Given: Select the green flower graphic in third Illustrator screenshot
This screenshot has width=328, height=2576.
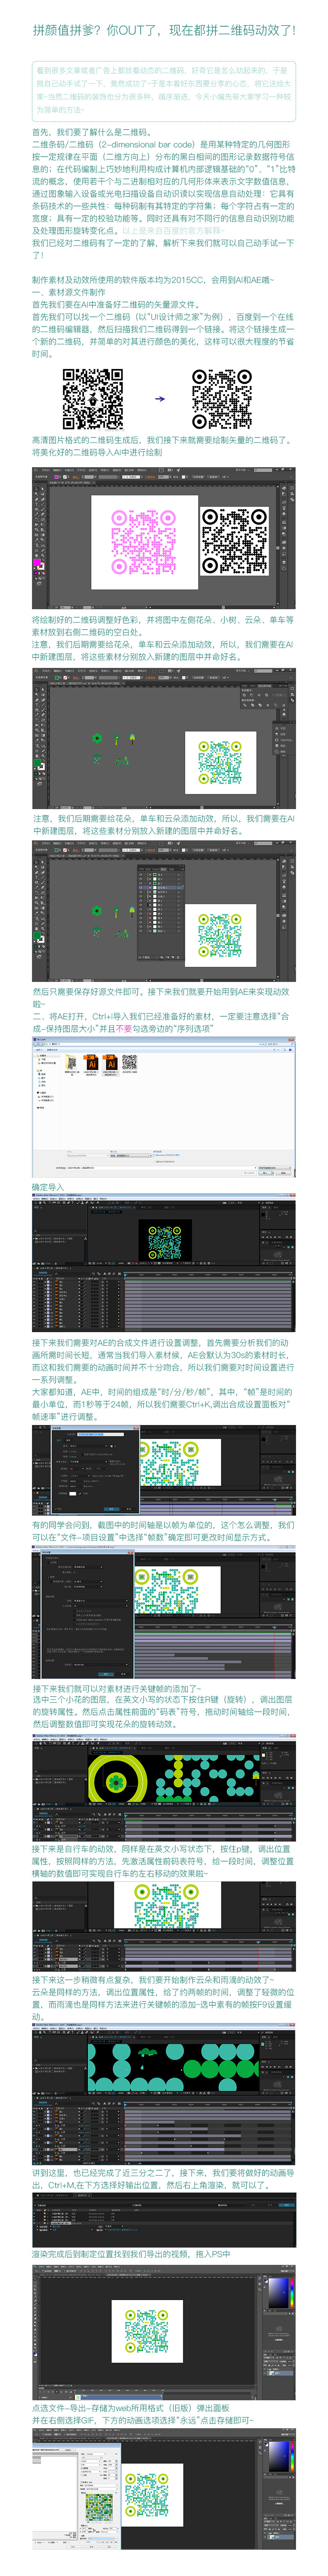Looking at the screenshot, I should point(97,910).
